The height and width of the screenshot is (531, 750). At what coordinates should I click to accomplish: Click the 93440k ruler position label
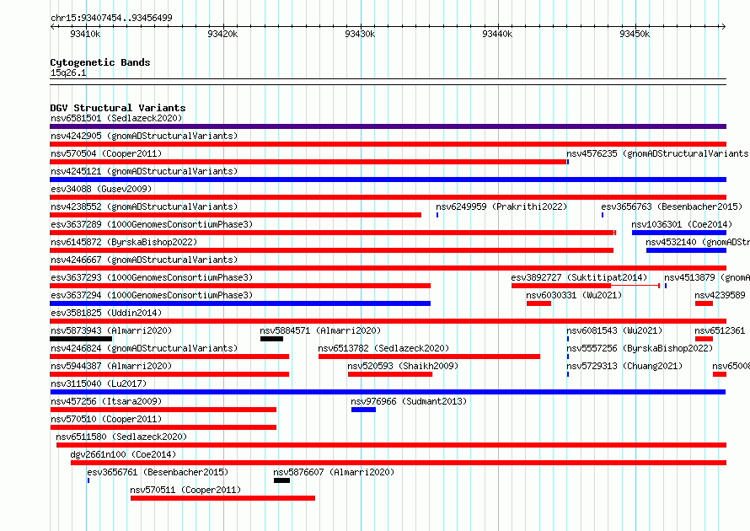(x=497, y=34)
